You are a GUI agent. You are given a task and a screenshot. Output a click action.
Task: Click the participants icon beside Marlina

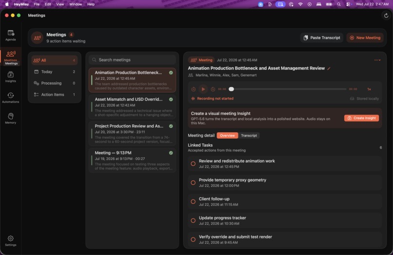191,75
